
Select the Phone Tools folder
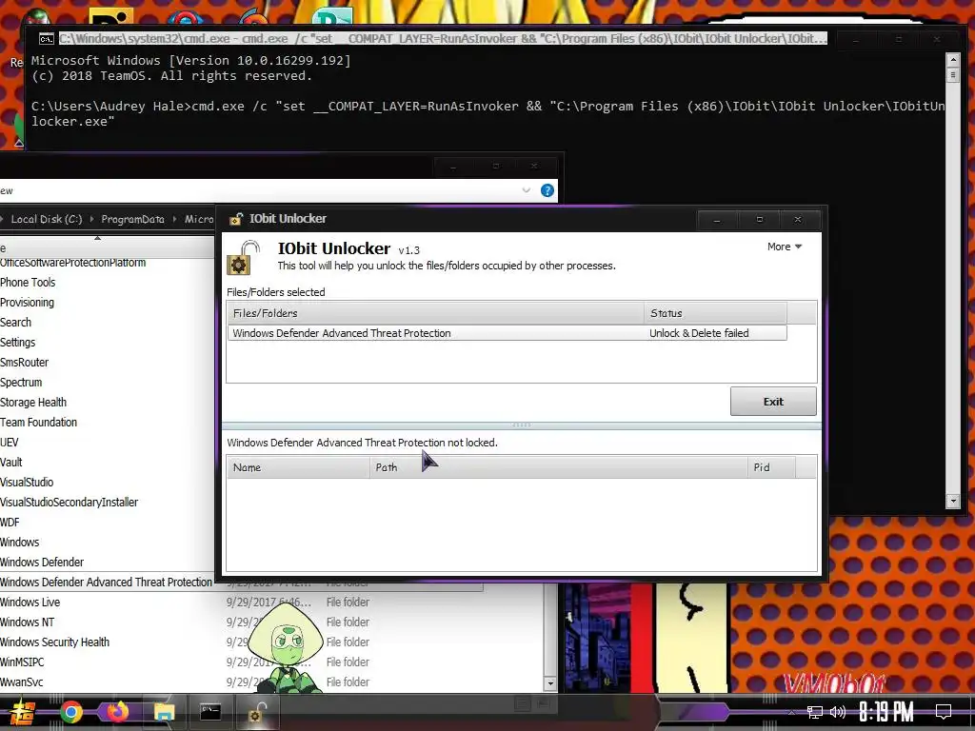tap(28, 282)
